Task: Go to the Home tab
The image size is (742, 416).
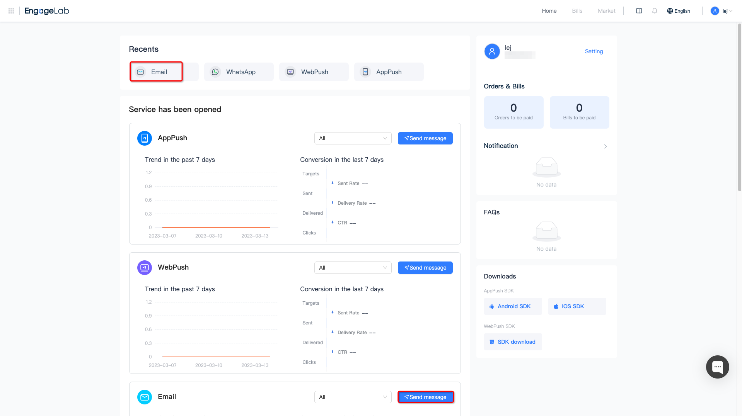Action: (549, 11)
